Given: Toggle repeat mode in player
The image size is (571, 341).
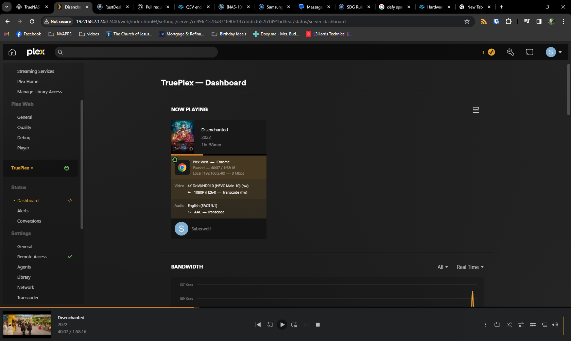Looking at the screenshot, I should pyautogui.click(x=497, y=325).
